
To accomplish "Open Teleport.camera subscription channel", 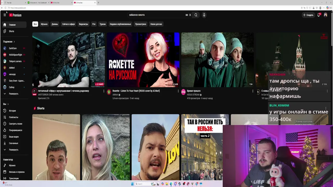I will pos(14,61).
